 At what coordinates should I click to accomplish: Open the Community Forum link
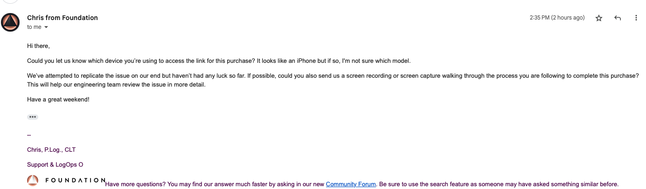pyautogui.click(x=351, y=184)
